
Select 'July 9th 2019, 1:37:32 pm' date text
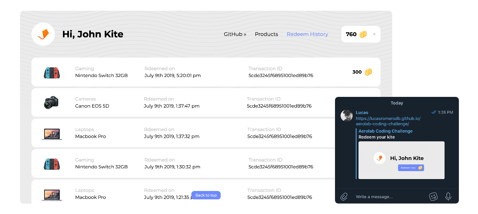click(x=172, y=136)
